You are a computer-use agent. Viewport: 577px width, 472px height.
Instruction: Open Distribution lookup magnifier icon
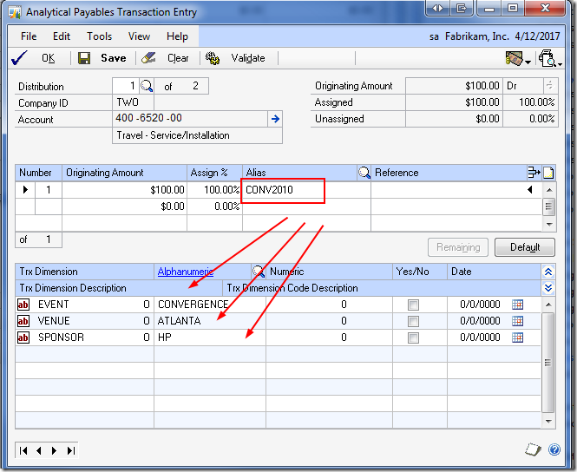pyautogui.click(x=147, y=86)
